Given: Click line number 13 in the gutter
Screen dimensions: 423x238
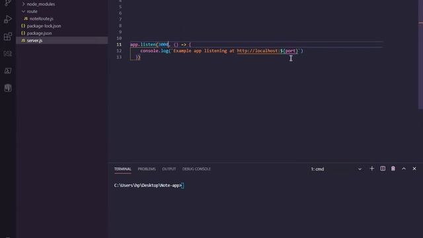Looking at the screenshot, I should [119, 58].
